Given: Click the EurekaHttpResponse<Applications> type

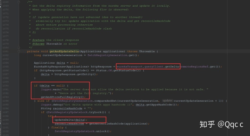Looking at the screenshot, I should (x=61, y=66).
